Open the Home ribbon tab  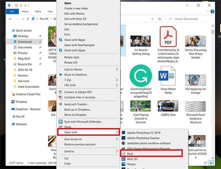25,11
